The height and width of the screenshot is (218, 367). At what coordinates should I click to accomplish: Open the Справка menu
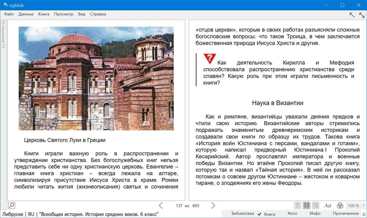coord(98,14)
